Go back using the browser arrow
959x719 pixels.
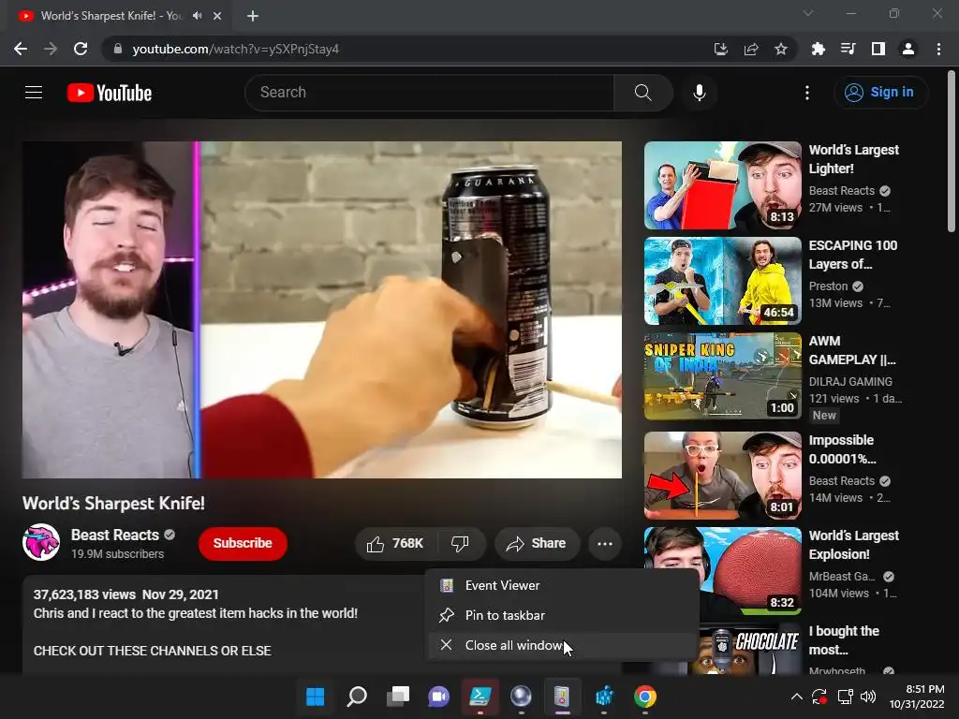click(x=21, y=49)
